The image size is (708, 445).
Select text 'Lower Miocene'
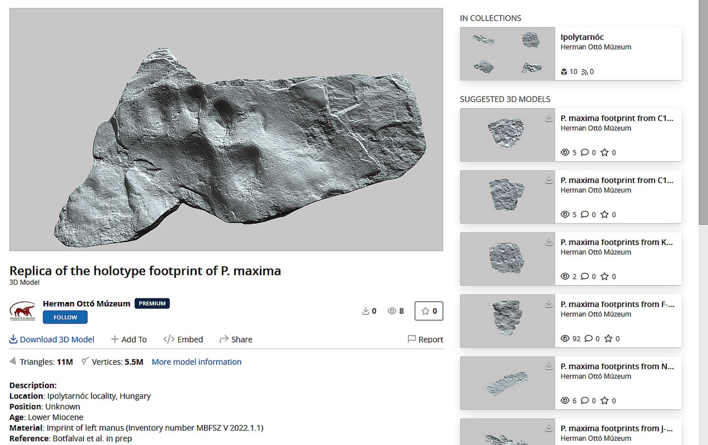pos(56,417)
